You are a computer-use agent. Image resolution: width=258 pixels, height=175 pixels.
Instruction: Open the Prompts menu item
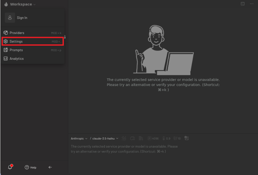click(x=16, y=50)
